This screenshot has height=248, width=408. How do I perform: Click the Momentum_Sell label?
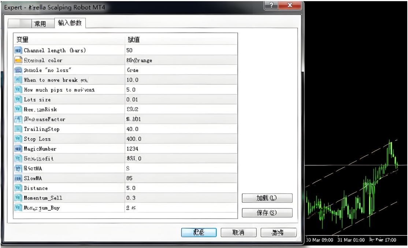click(43, 198)
